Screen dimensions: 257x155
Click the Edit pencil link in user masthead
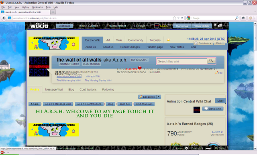point(218,73)
